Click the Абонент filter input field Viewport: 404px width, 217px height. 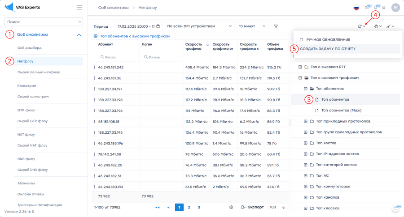tap(118, 57)
